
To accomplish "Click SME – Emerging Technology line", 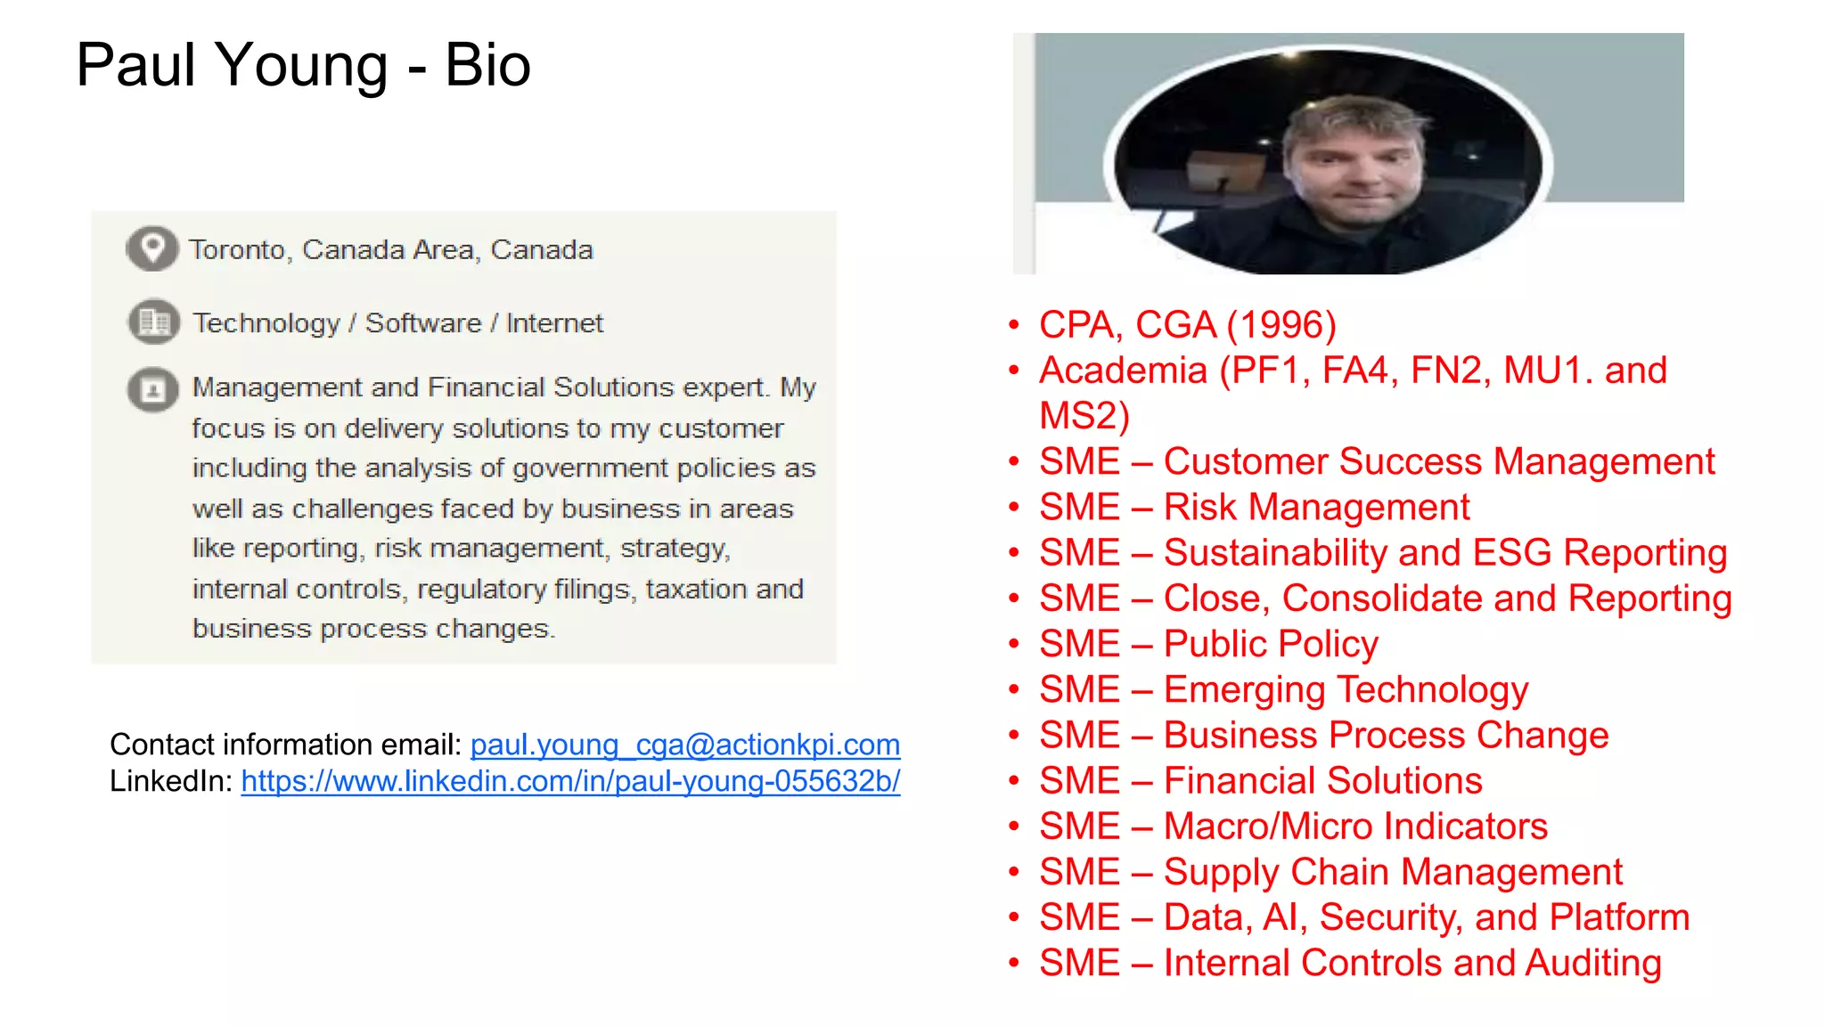I will 1283,689.
